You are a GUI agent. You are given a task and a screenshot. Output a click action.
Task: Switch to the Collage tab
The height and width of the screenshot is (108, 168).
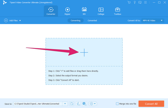[x=101, y=11]
